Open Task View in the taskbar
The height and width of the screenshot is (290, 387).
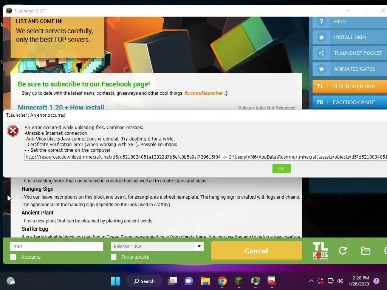[x=172, y=281]
